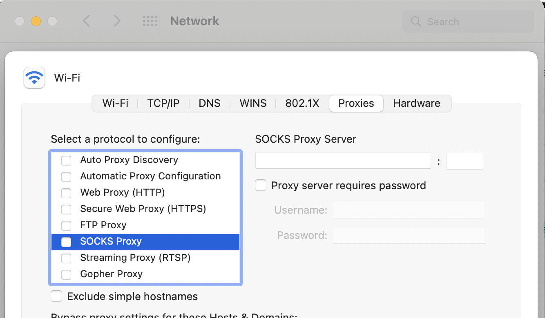Open the TCP/IP tab

tap(163, 104)
